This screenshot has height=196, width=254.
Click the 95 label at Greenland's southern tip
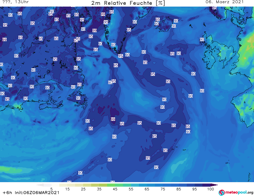120,56
